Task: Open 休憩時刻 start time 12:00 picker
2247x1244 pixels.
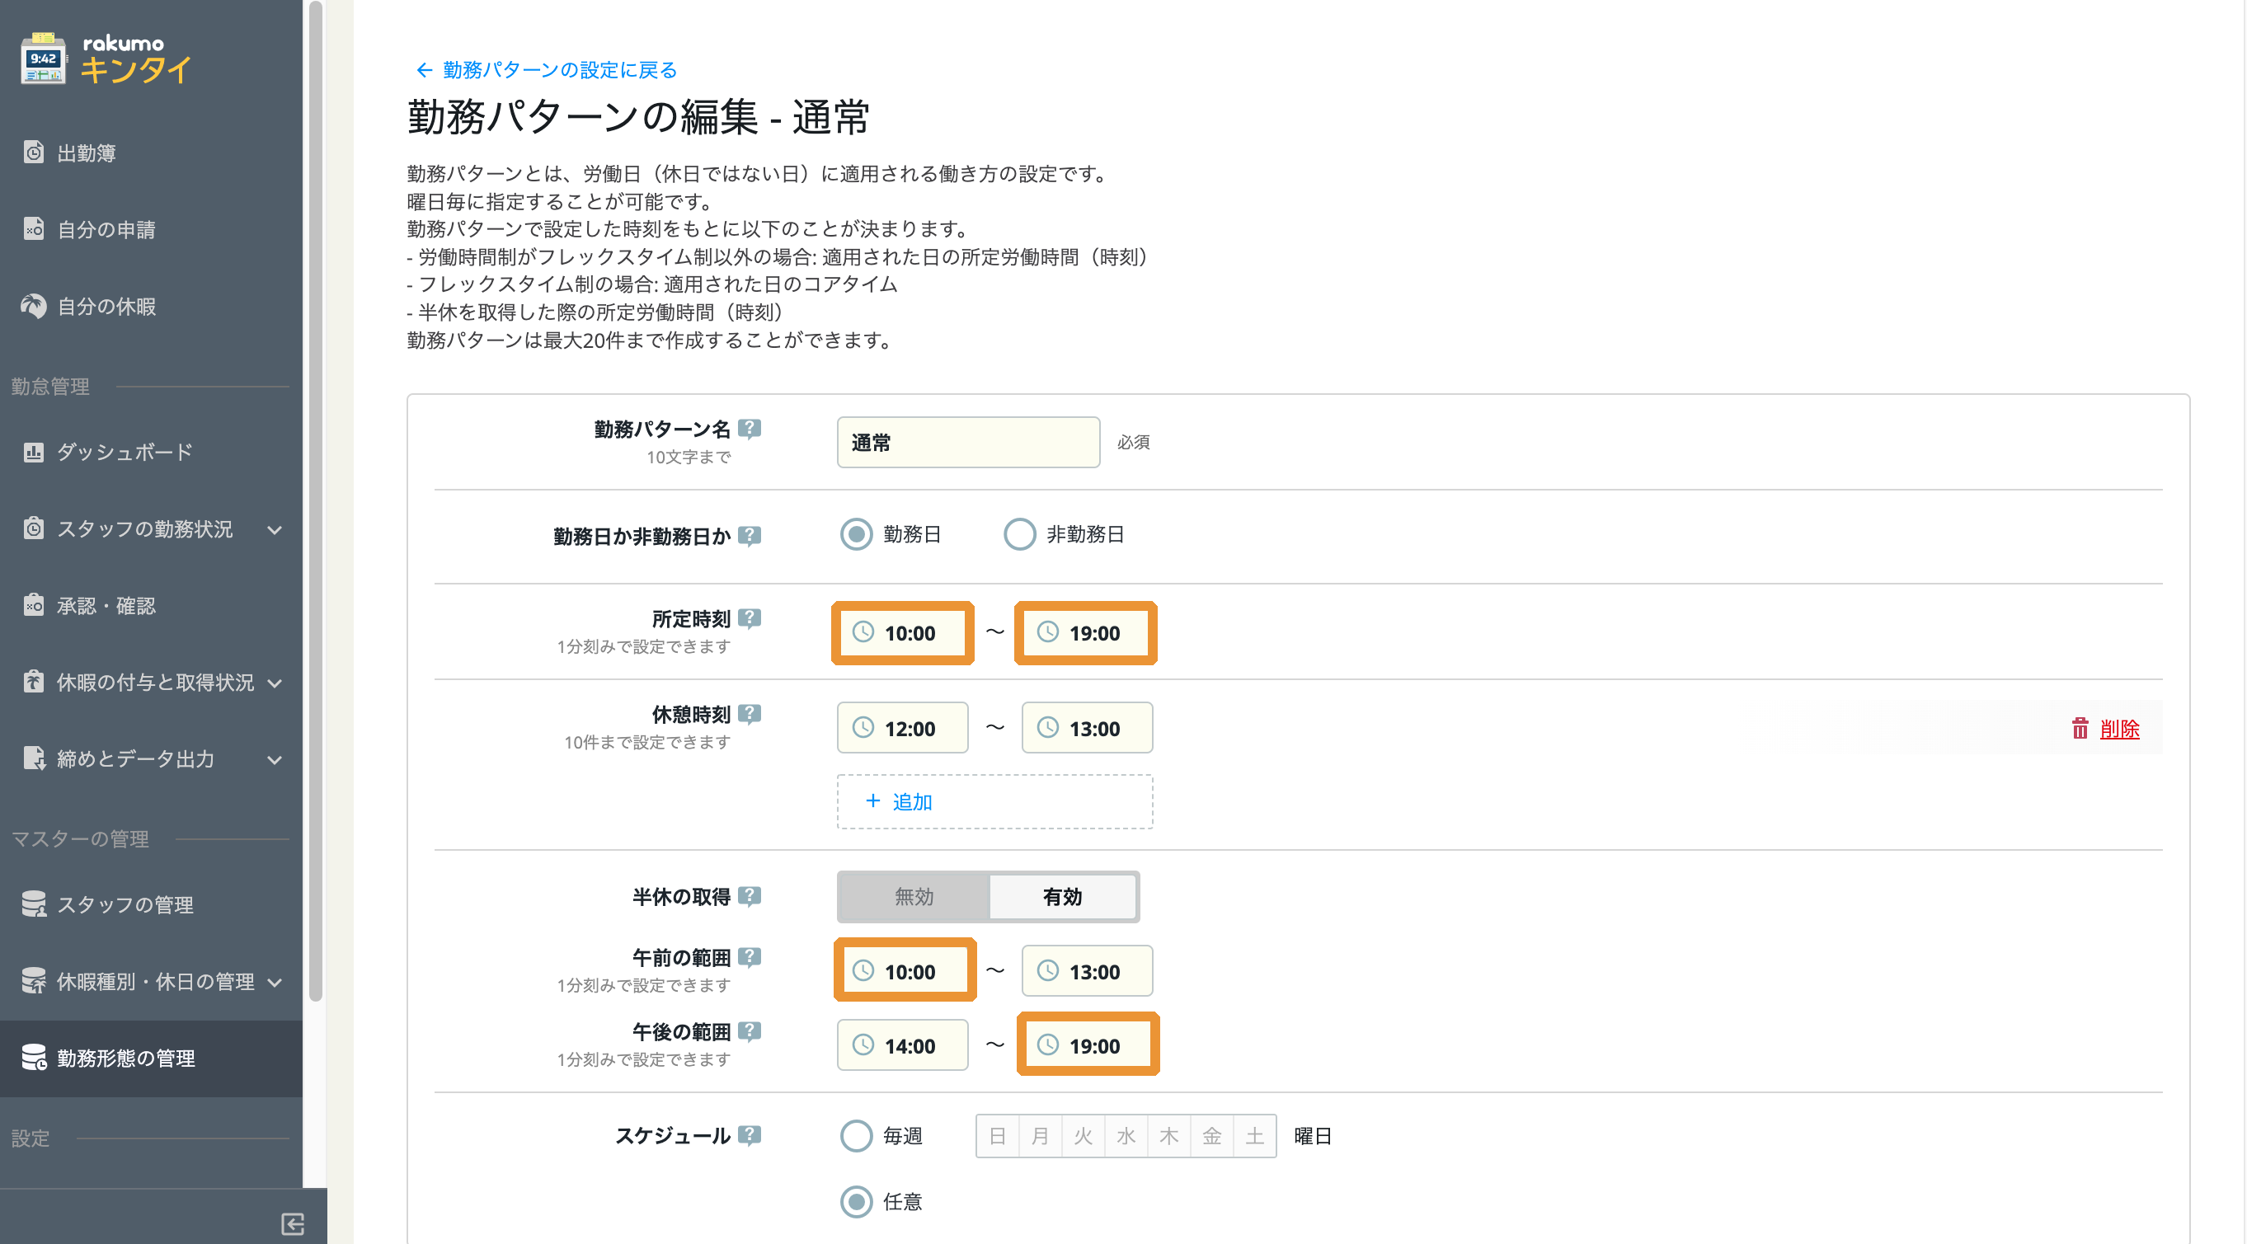Action: [x=902, y=728]
